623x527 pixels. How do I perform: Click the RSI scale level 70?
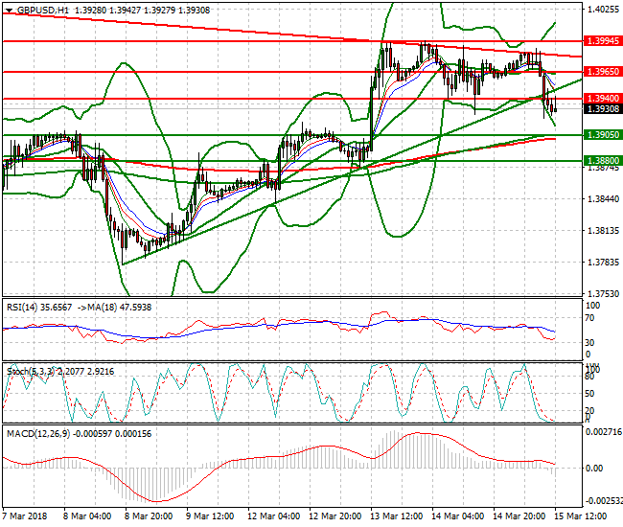point(590,318)
